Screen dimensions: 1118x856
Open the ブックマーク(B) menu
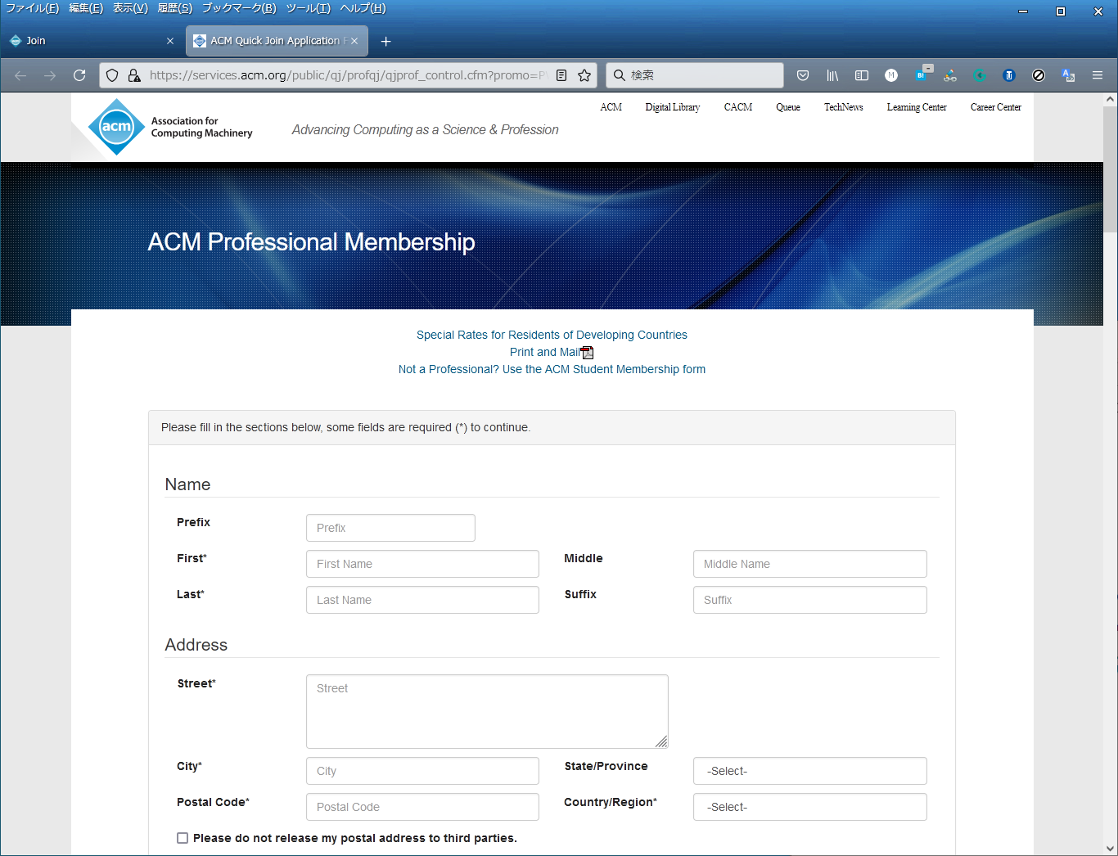(x=239, y=8)
